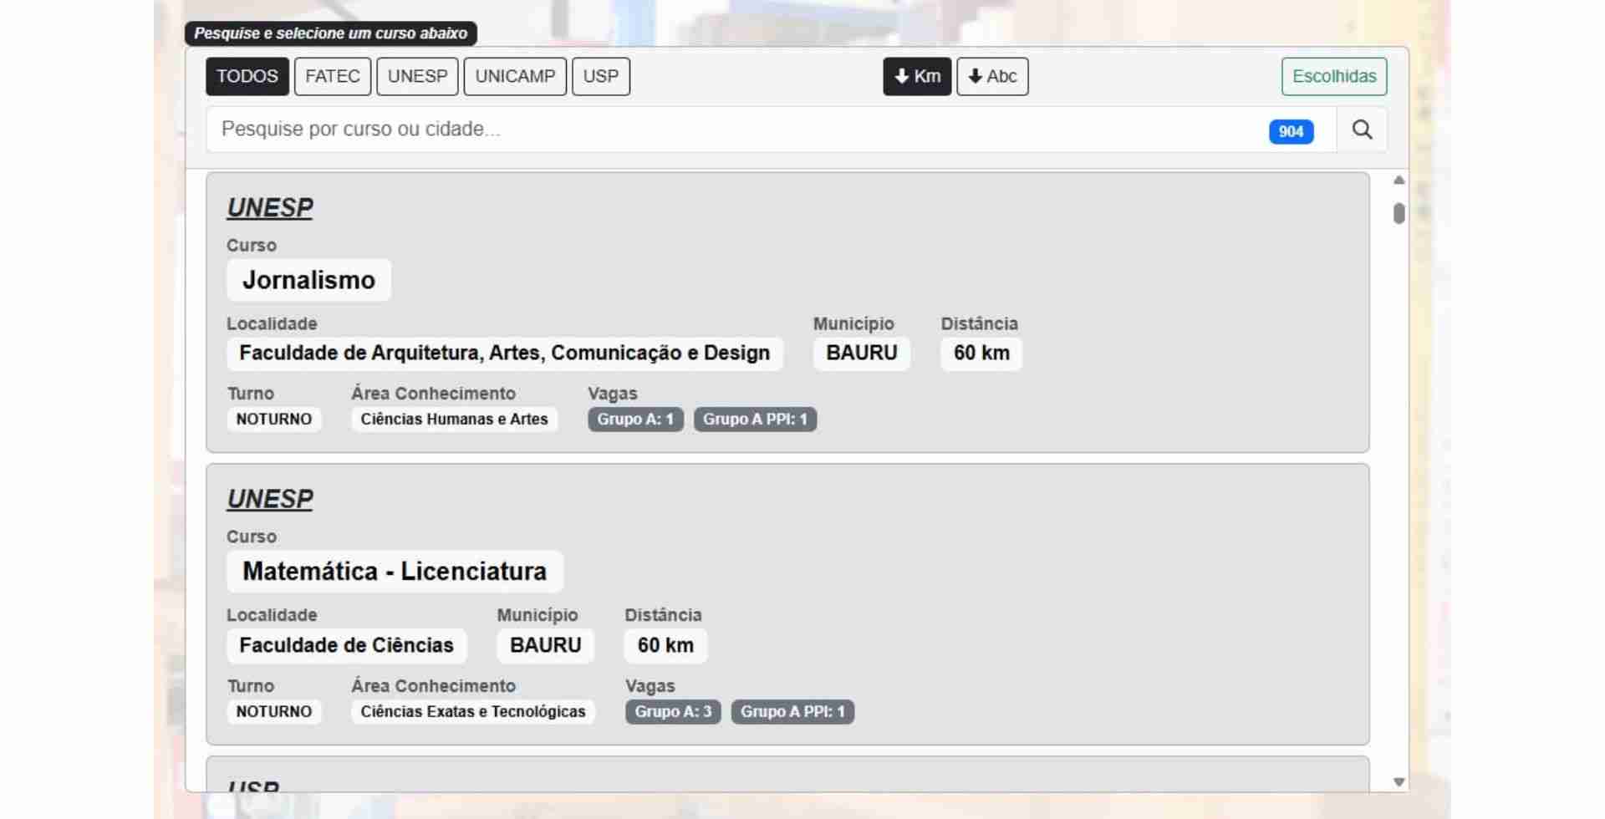
Task: Click Grupo A: 3 vacancy badge
Action: coord(672,712)
